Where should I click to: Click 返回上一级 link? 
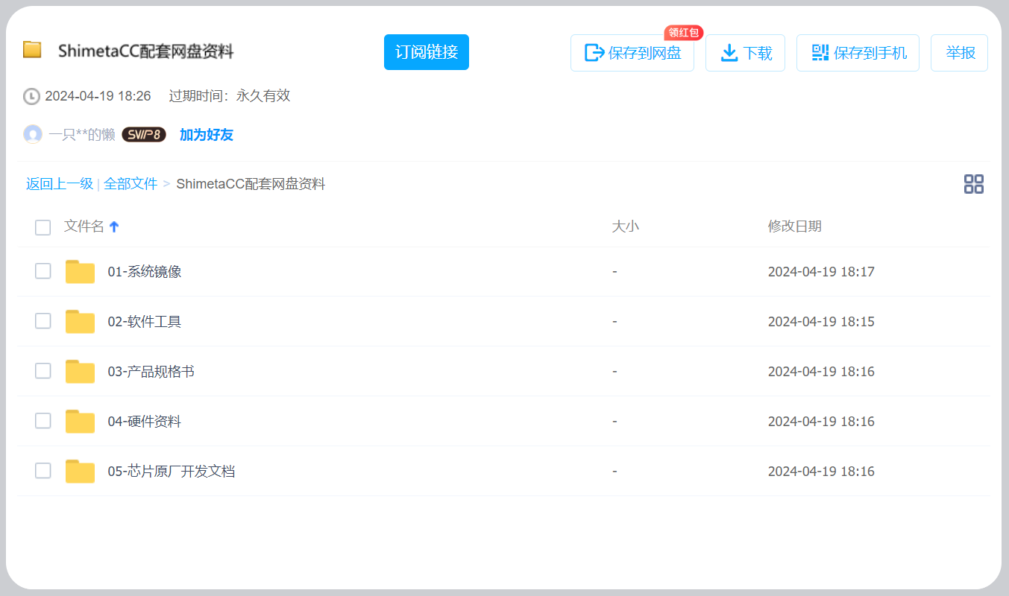60,184
